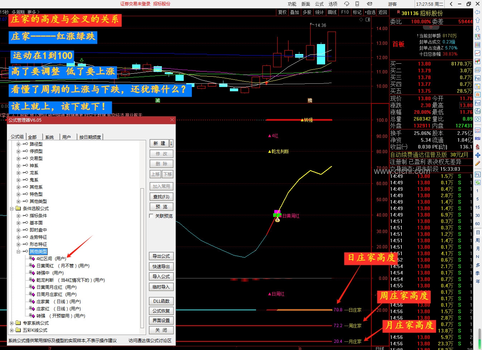Open the mail envelope icon in title bar

point(369,4)
